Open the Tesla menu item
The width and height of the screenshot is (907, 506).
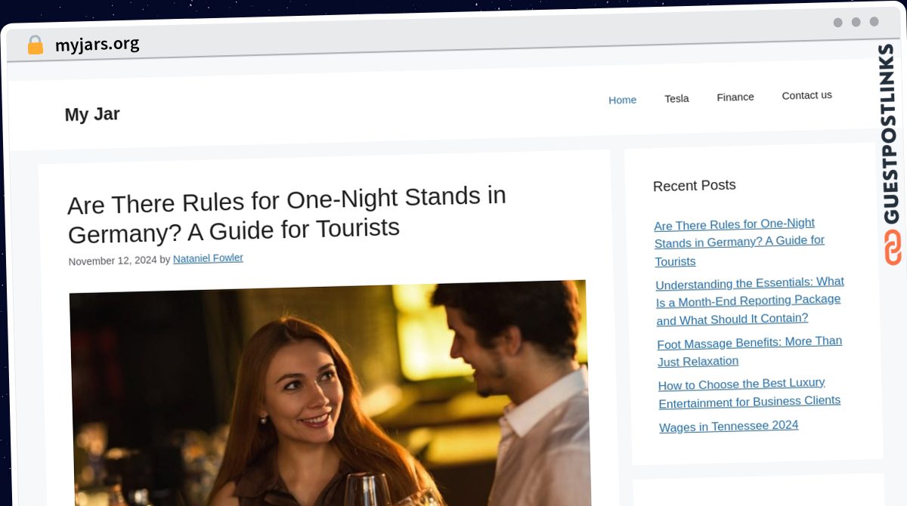pyautogui.click(x=676, y=98)
